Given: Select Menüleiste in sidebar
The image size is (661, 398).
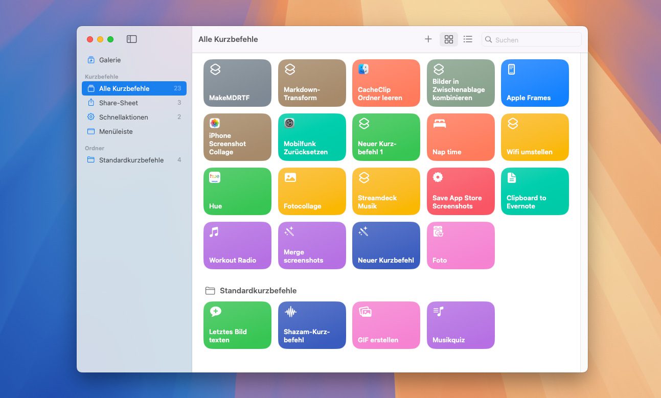Looking at the screenshot, I should [x=116, y=131].
